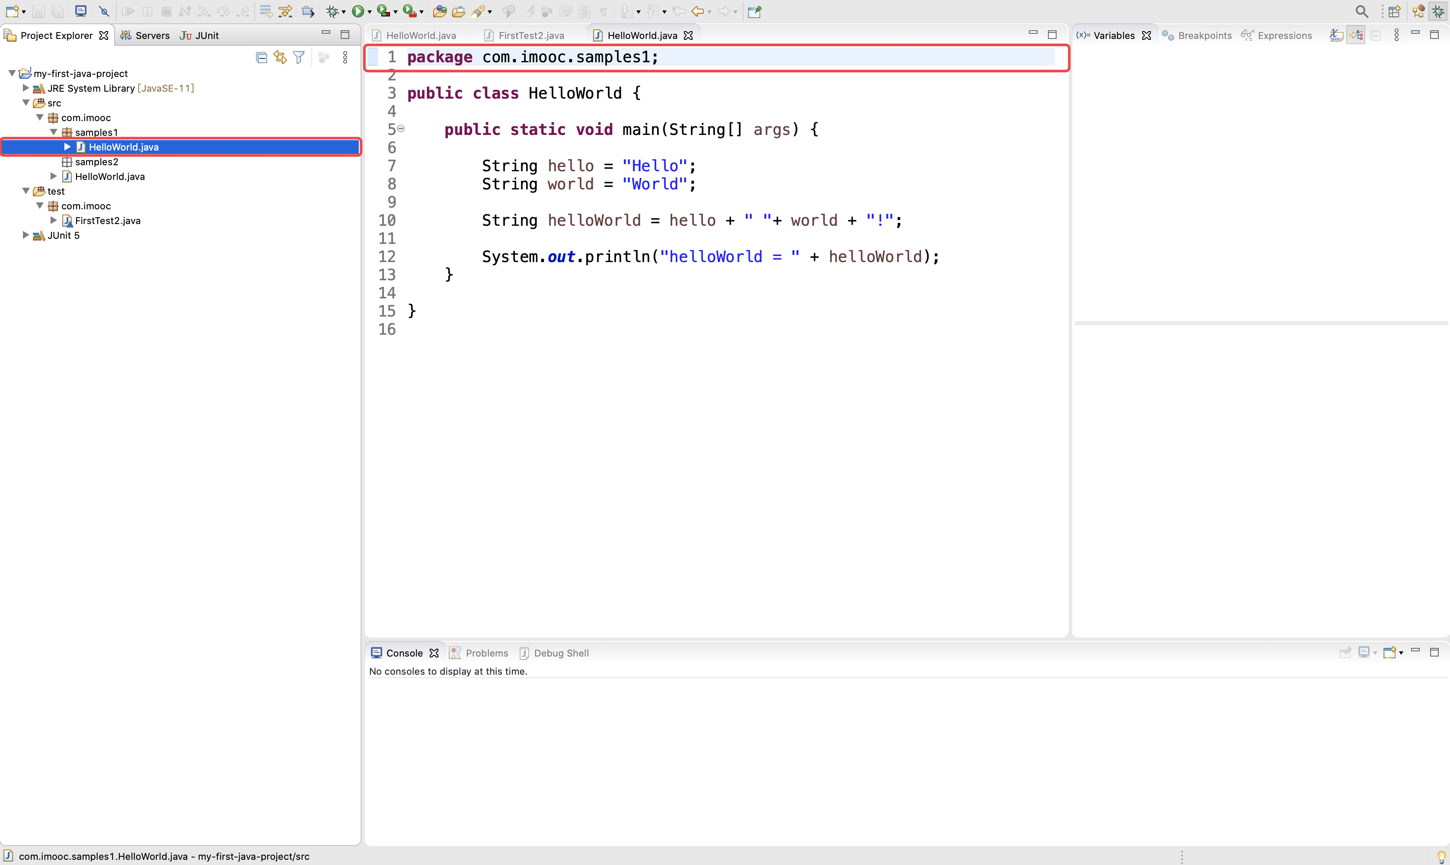Toggle Show Logical Structure in Variables view
Viewport: 1450px width, 865px height.
1356,35
